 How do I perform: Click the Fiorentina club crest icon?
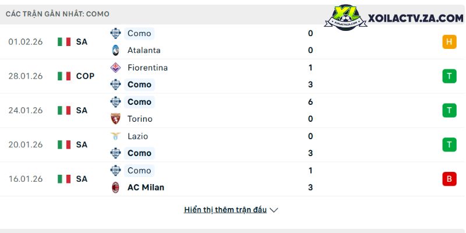pyautogui.click(x=115, y=68)
